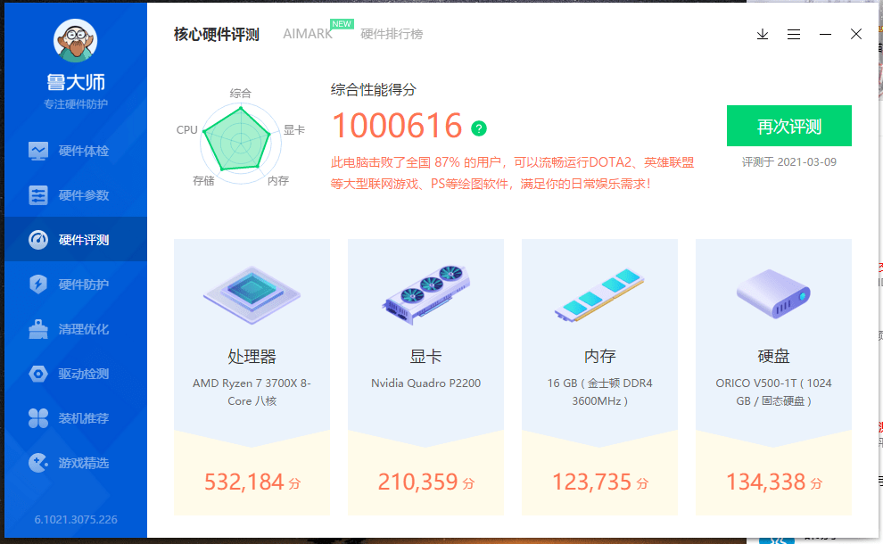Click AMD Ryzen 7 3700X processor name
The image size is (883, 544).
pos(252,392)
